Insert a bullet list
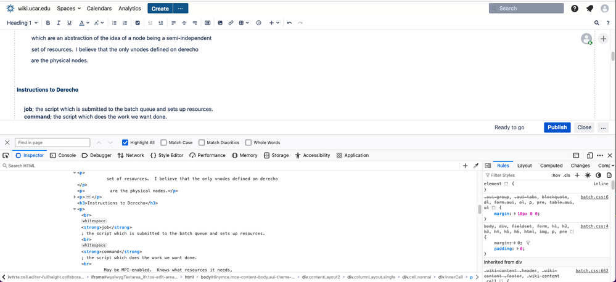 114,23
